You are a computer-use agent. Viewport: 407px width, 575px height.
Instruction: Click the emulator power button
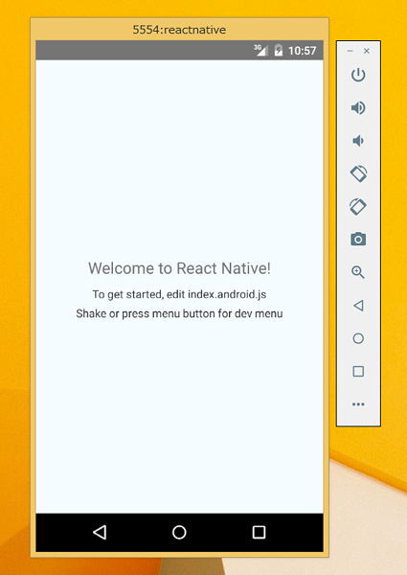358,75
